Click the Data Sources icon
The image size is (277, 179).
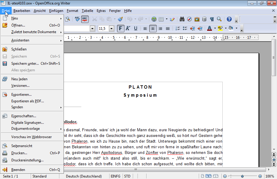tap(204, 19)
